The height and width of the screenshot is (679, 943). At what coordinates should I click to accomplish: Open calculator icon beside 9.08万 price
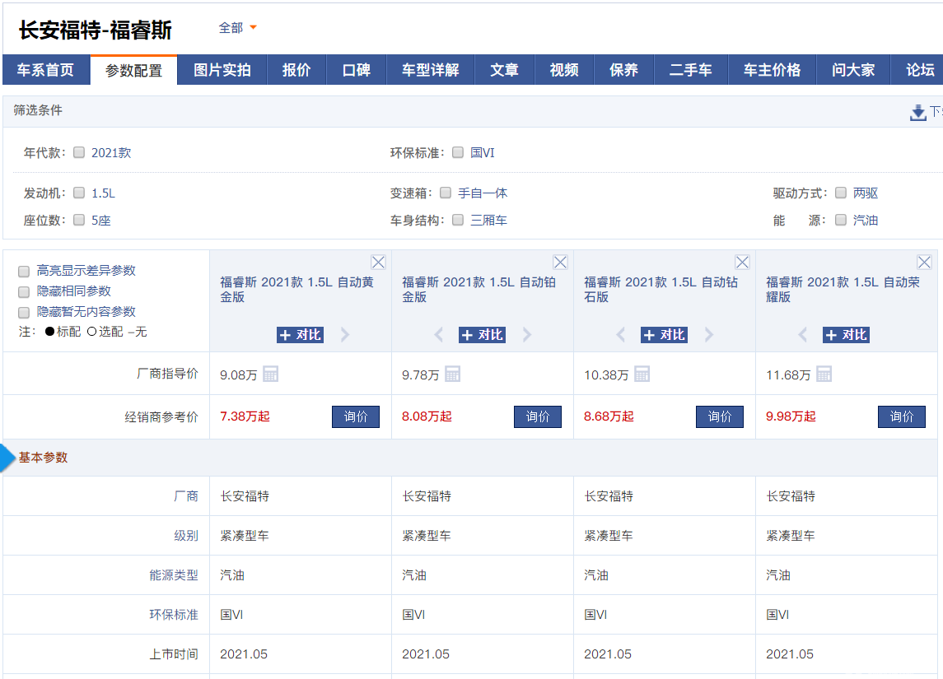(271, 374)
